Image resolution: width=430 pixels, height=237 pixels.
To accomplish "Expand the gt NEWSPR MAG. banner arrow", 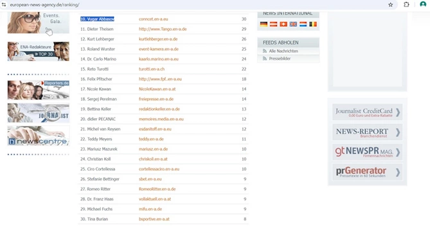I will click(398, 152).
